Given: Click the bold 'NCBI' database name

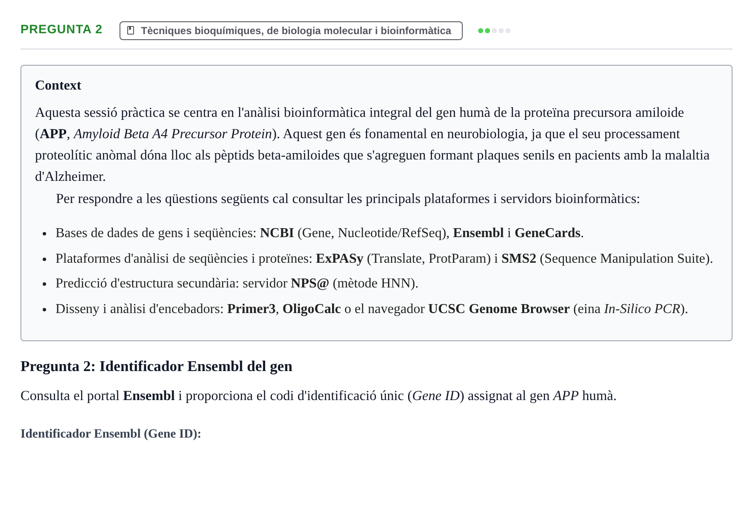Looking at the screenshot, I should [277, 233].
